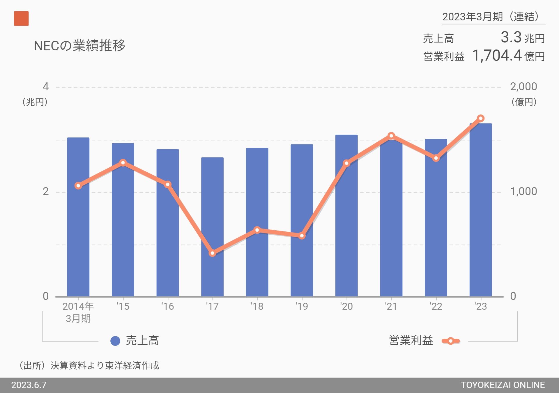559x393 pixels.
Task: Click the 2014 operating profit data point
Action: click(78, 186)
